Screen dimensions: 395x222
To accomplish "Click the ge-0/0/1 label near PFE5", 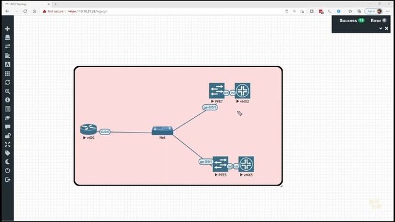I will click(206, 162).
